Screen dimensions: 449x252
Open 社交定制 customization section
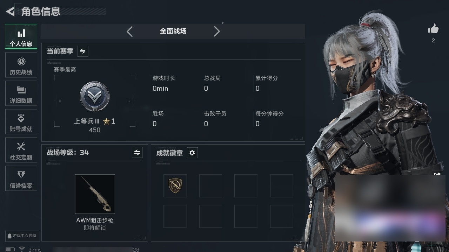tap(21, 150)
